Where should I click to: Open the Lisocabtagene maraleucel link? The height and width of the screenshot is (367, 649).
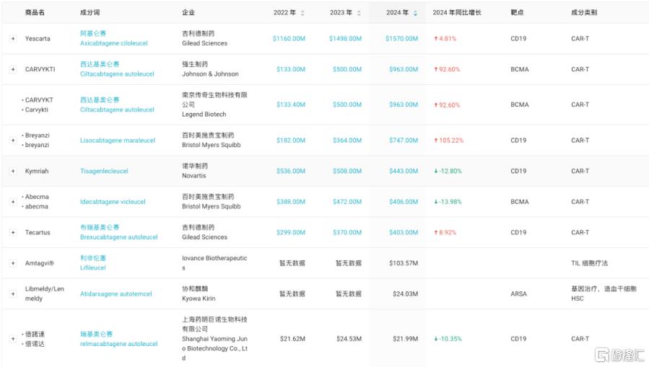[x=117, y=141]
